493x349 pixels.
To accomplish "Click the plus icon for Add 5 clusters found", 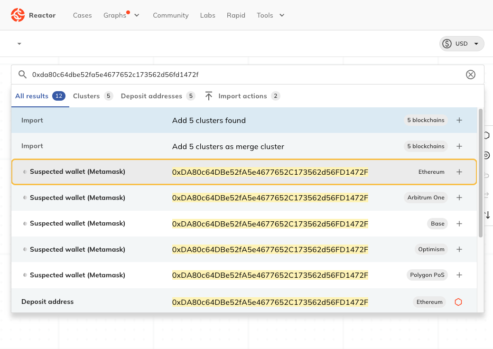I will pos(459,120).
